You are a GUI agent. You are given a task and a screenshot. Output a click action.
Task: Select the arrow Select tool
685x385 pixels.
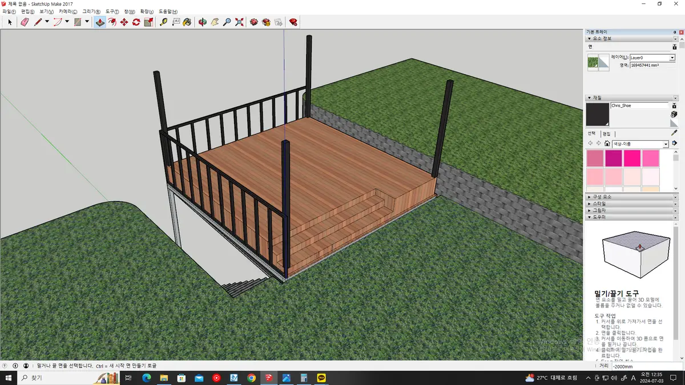[x=10, y=22]
